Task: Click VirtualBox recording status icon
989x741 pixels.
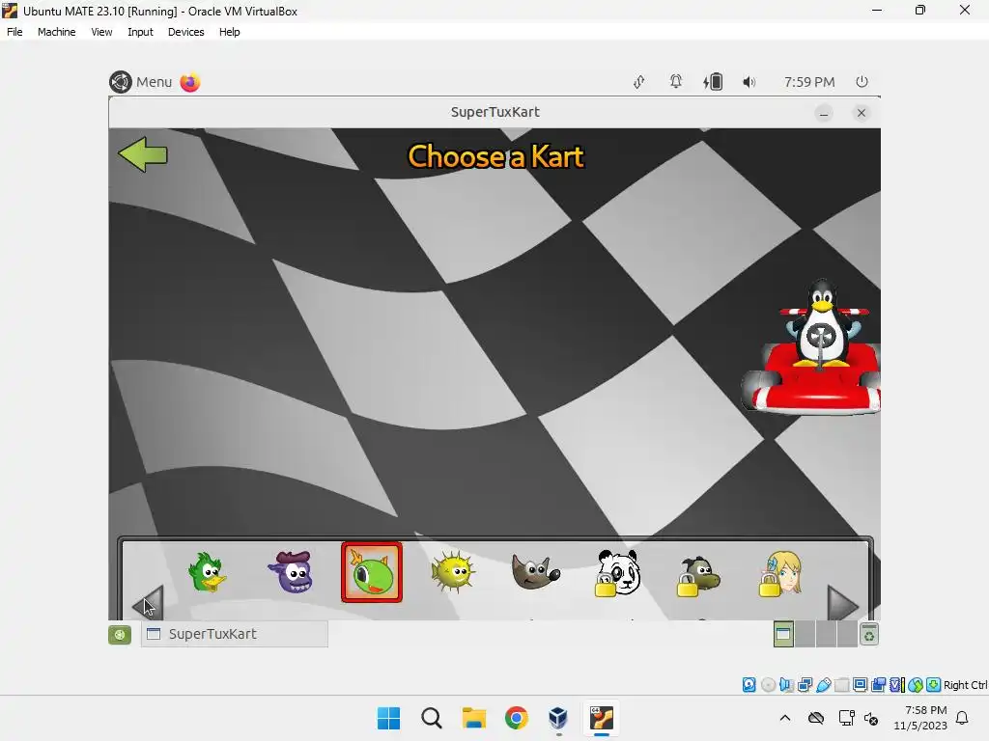Action: pyautogui.click(x=878, y=685)
